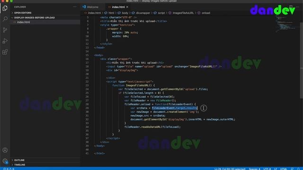This screenshot has height=170, width=303.
Task: Click the '<div id="displayImg">' line
Action: click(x=122, y=70)
